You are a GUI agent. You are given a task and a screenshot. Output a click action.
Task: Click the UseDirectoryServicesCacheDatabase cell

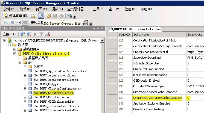point(159,98)
